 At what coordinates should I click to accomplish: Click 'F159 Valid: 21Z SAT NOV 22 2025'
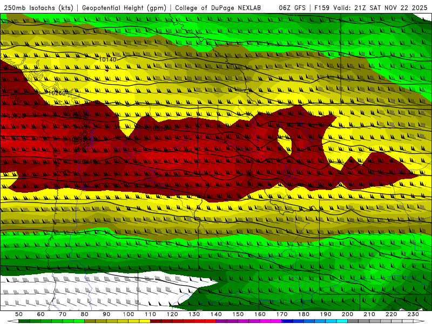click(x=371, y=8)
